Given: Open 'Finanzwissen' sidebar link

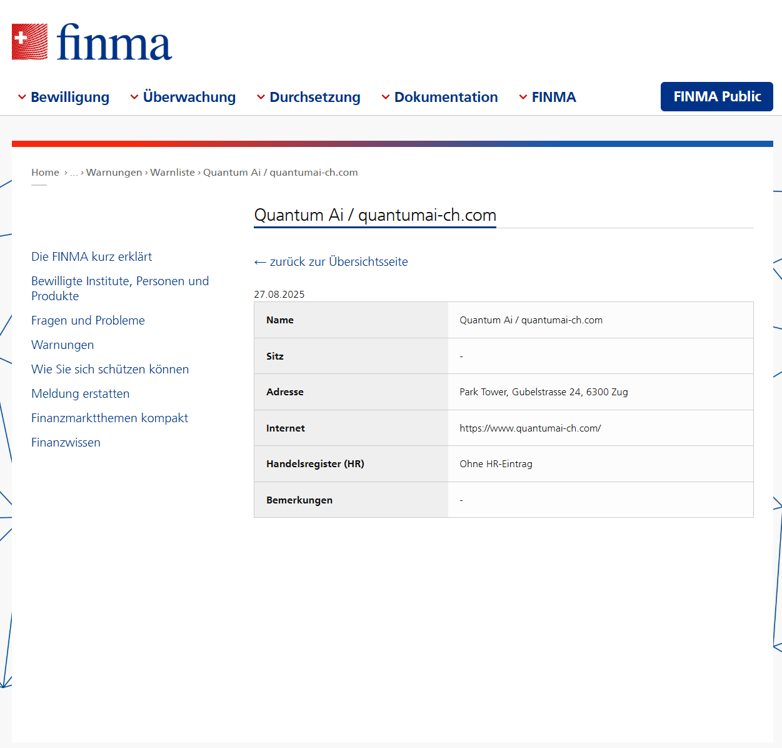Looking at the screenshot, I should pos(66,442).
